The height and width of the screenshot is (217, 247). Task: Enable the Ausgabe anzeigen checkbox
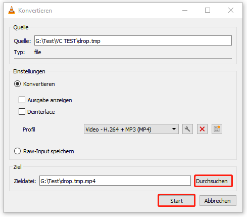click(x=22, y=100)
